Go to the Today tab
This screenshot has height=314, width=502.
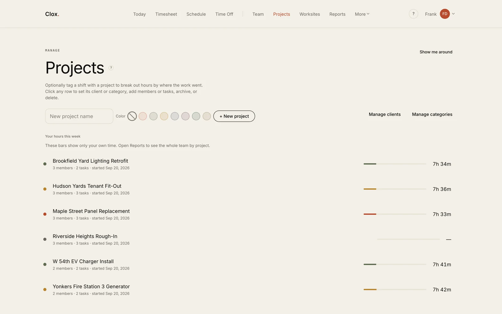(x=139, y=14)
